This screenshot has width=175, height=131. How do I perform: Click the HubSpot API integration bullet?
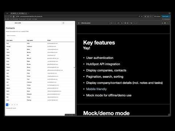point(103,64)
